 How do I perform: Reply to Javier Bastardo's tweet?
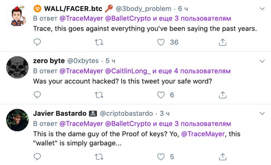37,157
